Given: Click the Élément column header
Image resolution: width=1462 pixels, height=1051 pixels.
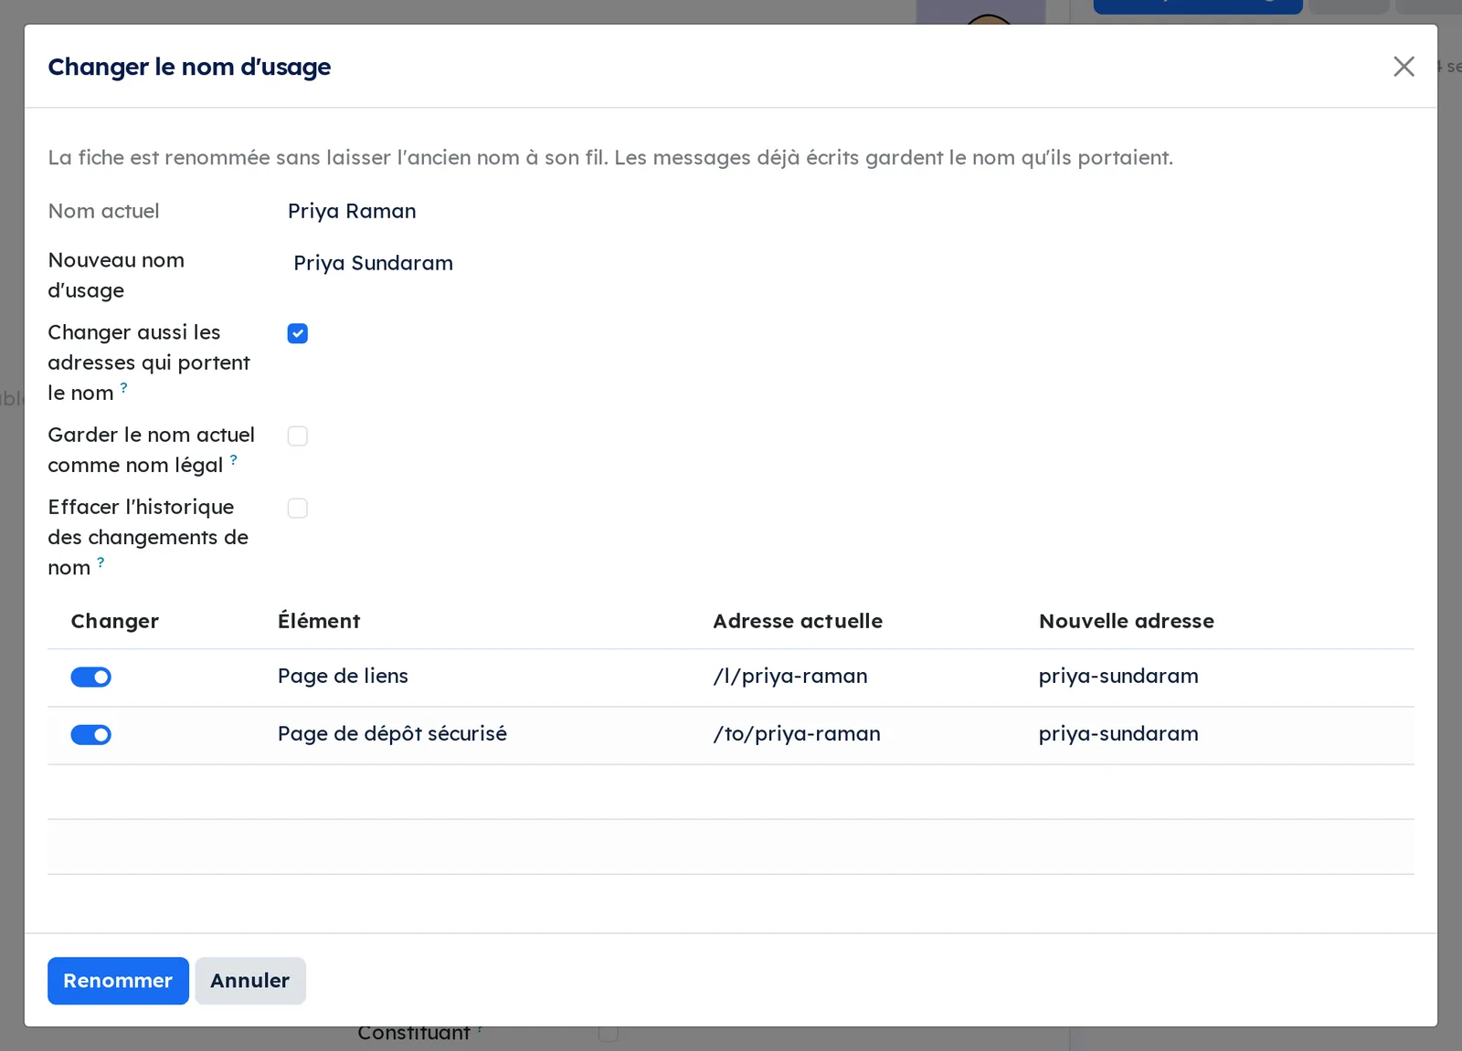Looking at the screenshot, I should click(319, 621).
